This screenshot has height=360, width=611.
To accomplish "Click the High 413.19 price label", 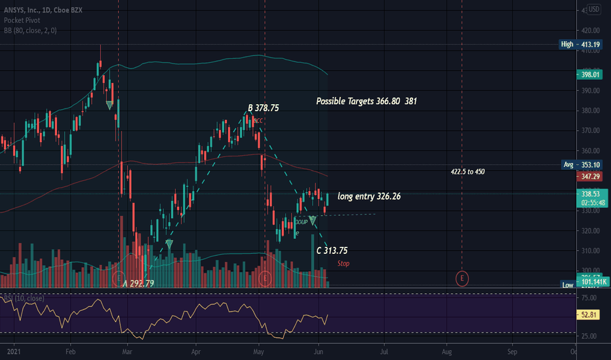I will click(580, 45).
